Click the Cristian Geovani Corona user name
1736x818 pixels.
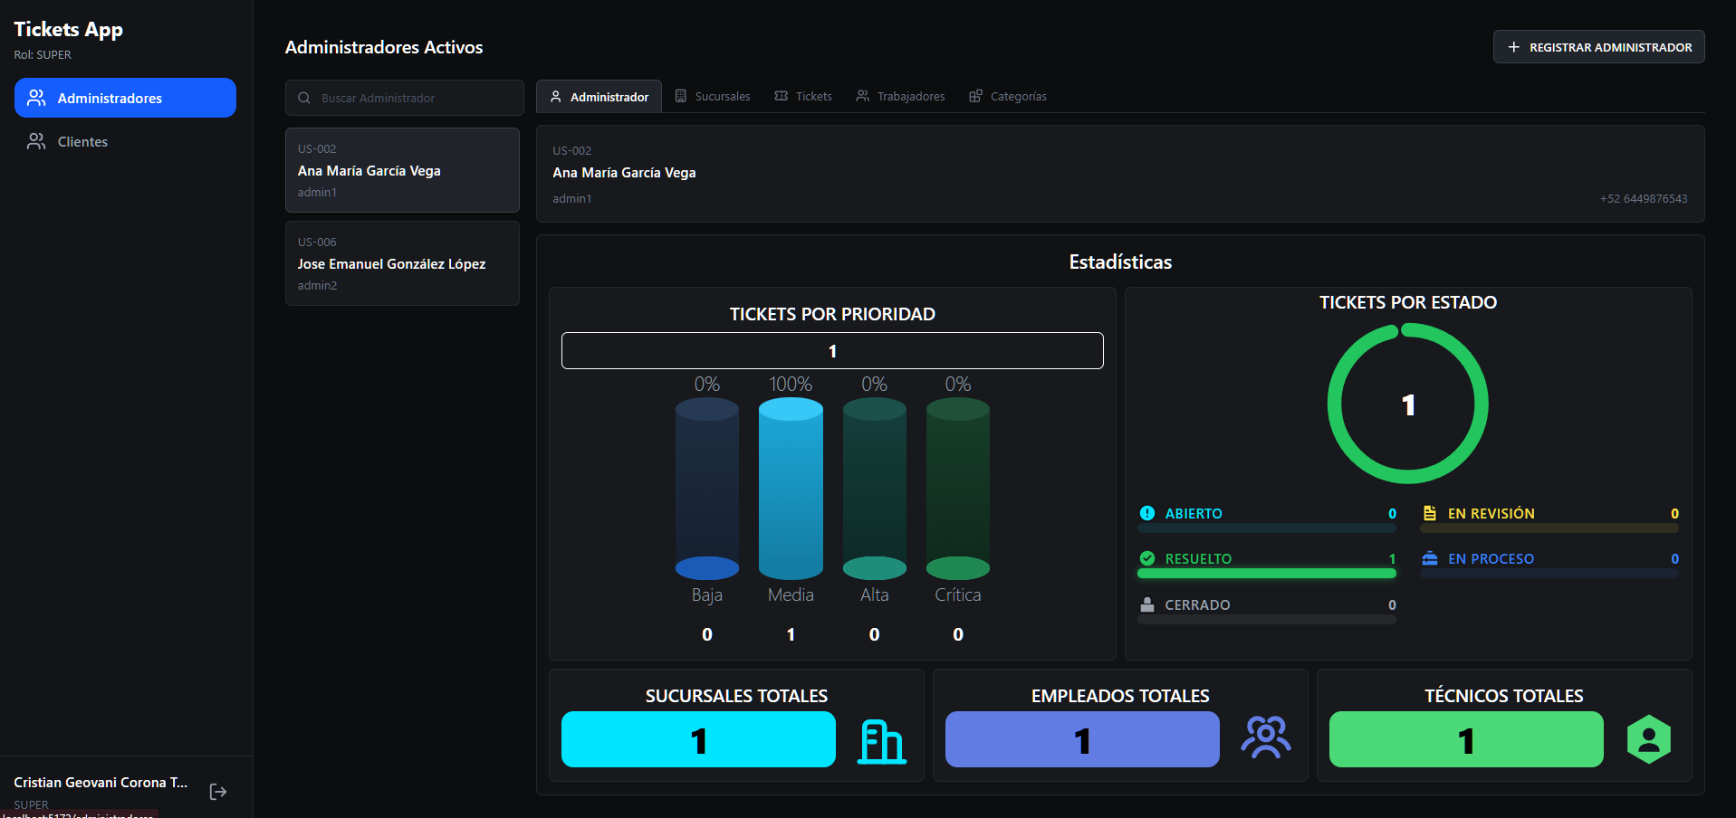point(101,783)
